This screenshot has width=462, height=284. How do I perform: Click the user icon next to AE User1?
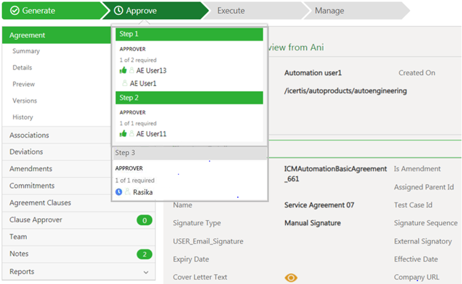(x=125, y=83)
